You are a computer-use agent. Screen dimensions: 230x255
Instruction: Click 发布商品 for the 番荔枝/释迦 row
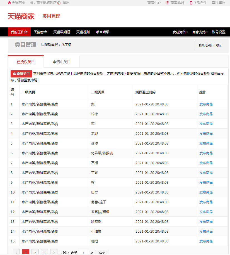[206, 212]
